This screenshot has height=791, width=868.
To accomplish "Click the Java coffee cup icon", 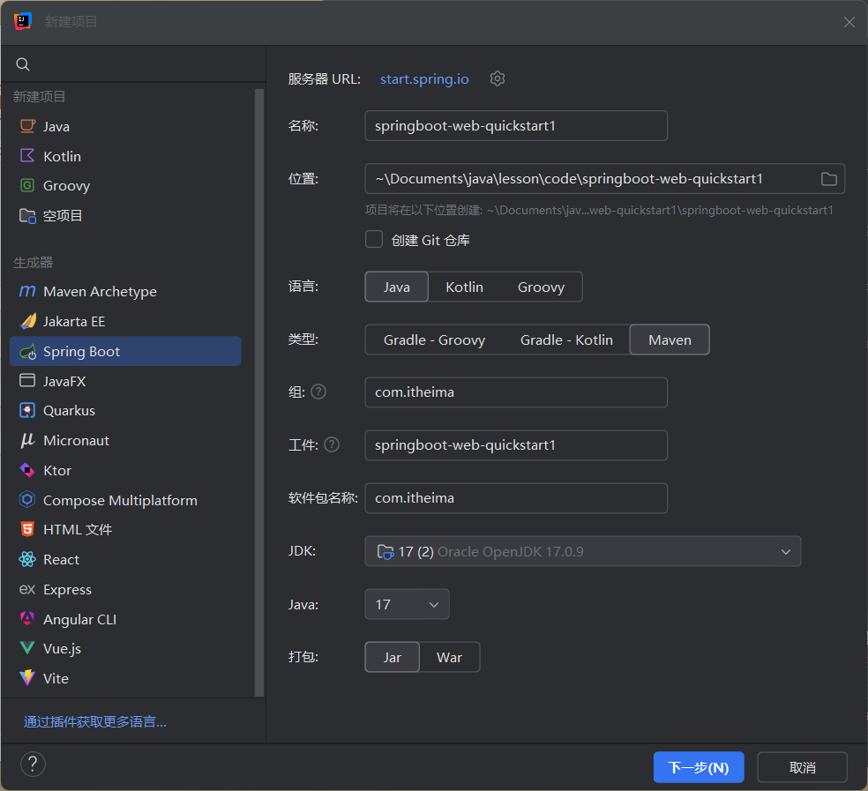I will [x=27, y=126].
